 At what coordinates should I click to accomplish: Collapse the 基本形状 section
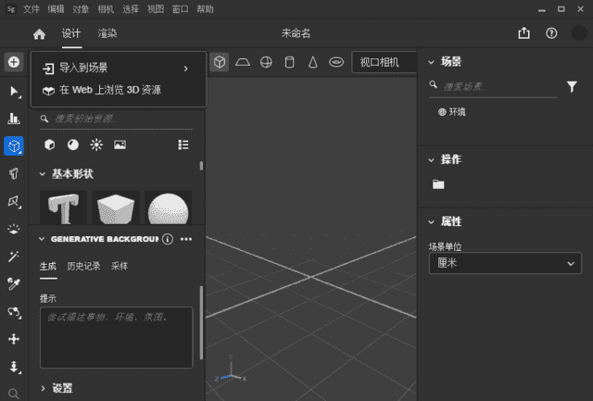43,174
